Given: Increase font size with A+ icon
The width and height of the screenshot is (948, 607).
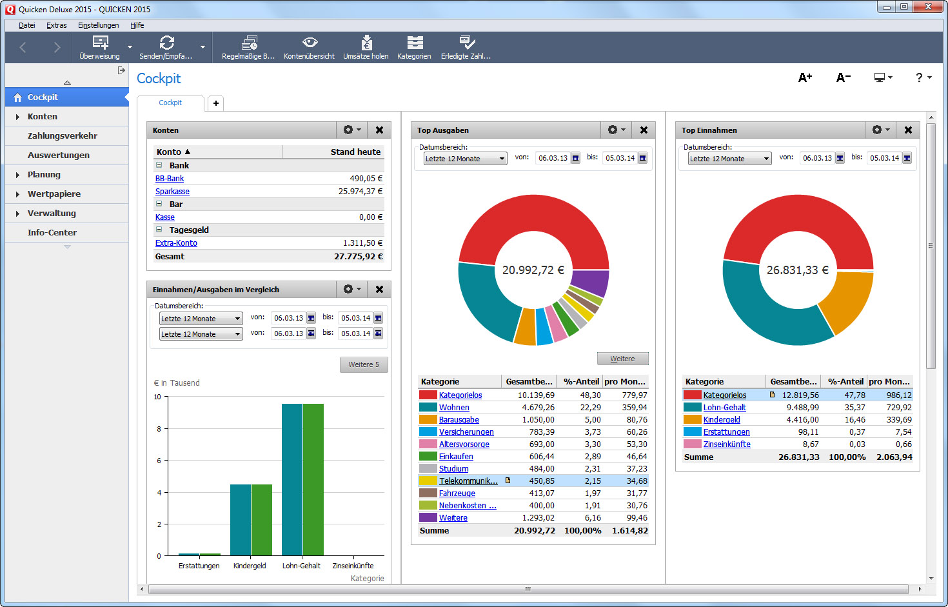Looking at the screenshot, I should click(805, 77).
